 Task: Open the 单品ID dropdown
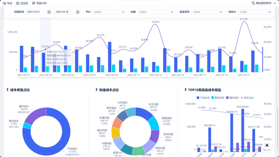pos(255,12)
